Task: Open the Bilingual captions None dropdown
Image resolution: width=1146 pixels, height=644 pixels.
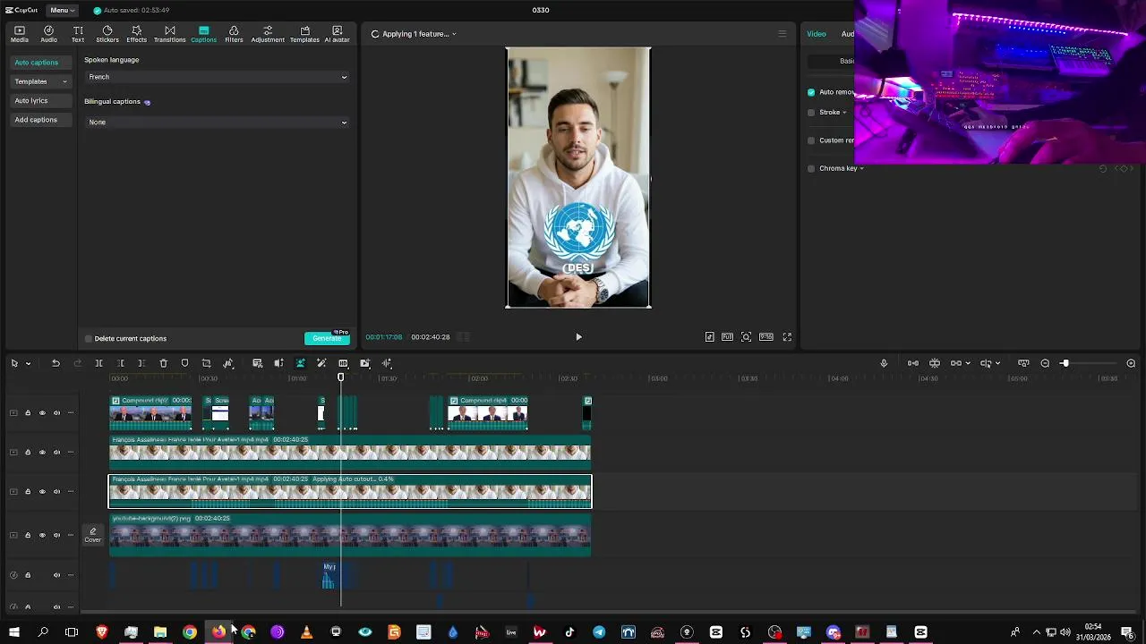Action: (x=217, y=123)
